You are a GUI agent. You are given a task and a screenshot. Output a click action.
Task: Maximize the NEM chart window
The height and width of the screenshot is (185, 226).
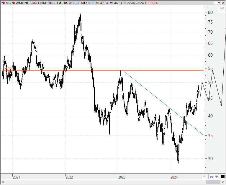click(219, 3)
